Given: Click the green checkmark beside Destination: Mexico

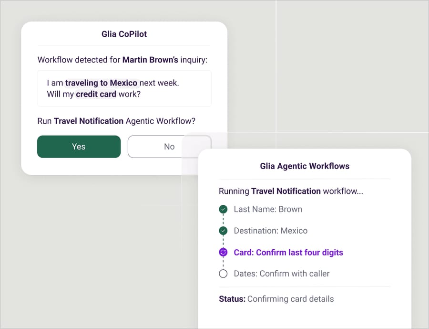Looking at the screenshot, I should pos(223,231).
